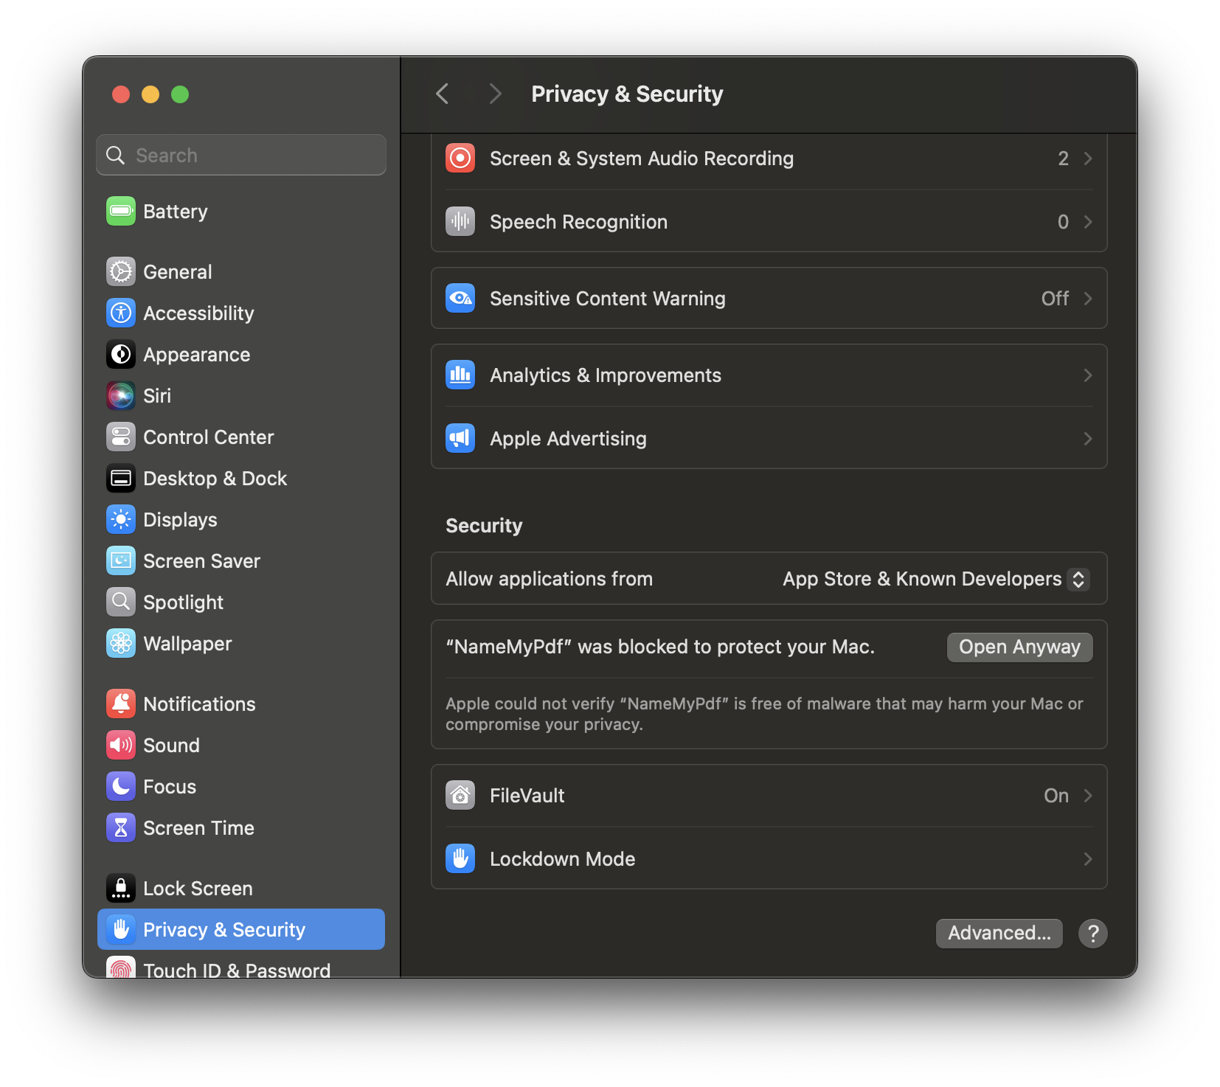The width and height of the screenshot is (1220, 1087).
Task: Select the Lockdown Mode hand icon
Action: pyautogui.click(x=460, y=858)
